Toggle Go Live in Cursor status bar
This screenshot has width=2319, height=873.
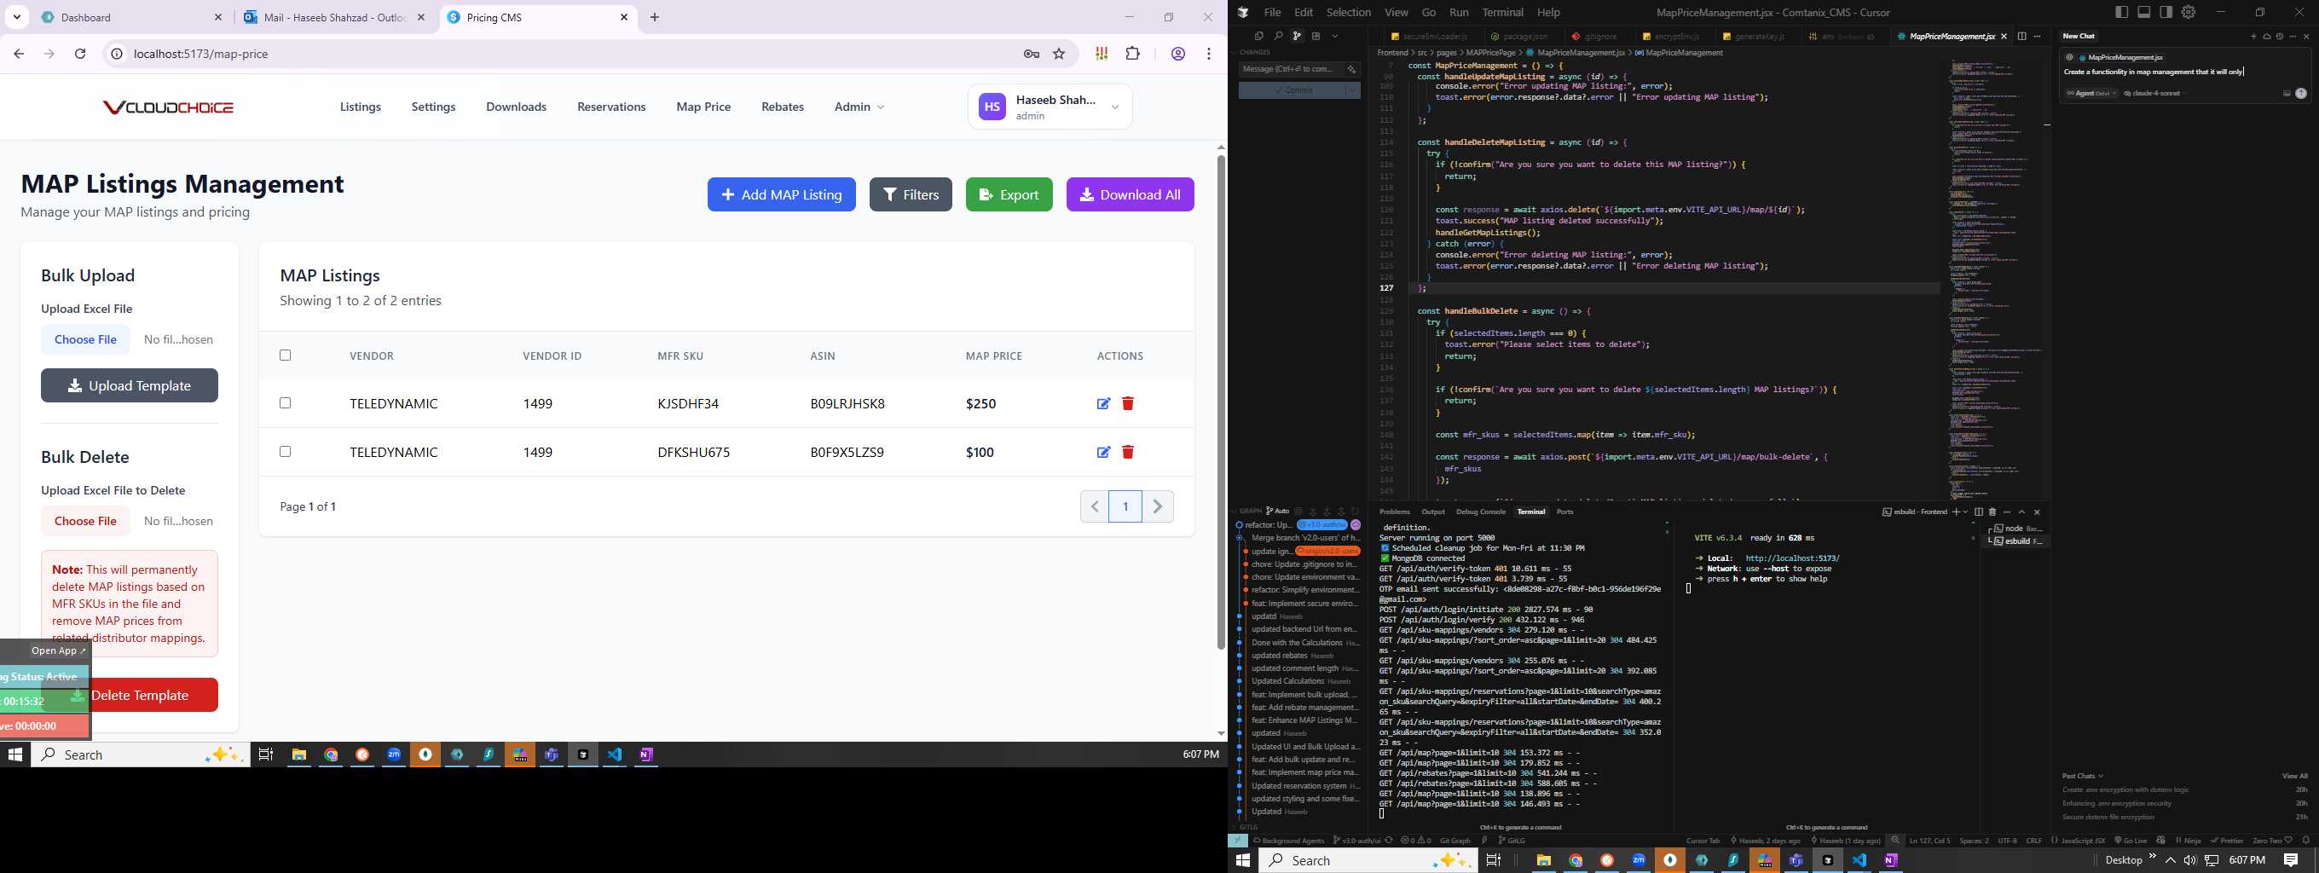[2130, 841]
